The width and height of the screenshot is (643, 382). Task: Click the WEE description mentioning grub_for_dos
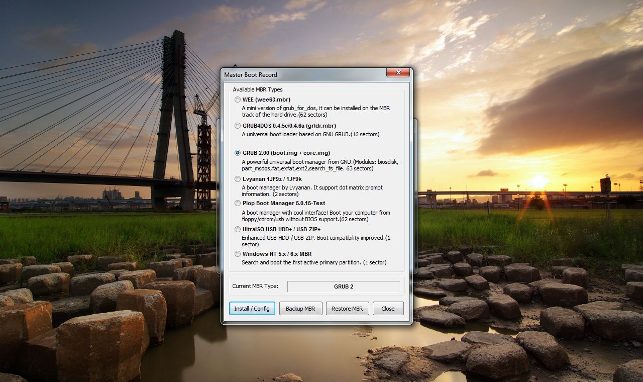[x=316, y=112]
